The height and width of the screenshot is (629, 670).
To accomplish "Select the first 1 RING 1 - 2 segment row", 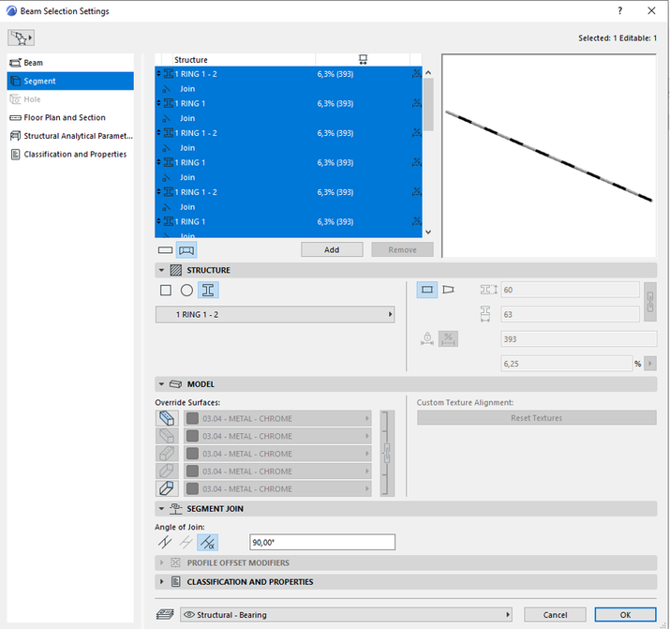I will (288, 74).
